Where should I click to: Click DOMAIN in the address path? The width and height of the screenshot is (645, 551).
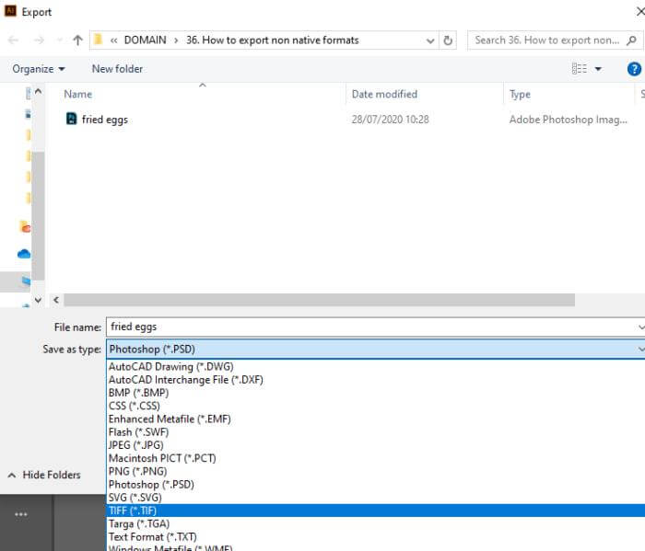point(146,40)
